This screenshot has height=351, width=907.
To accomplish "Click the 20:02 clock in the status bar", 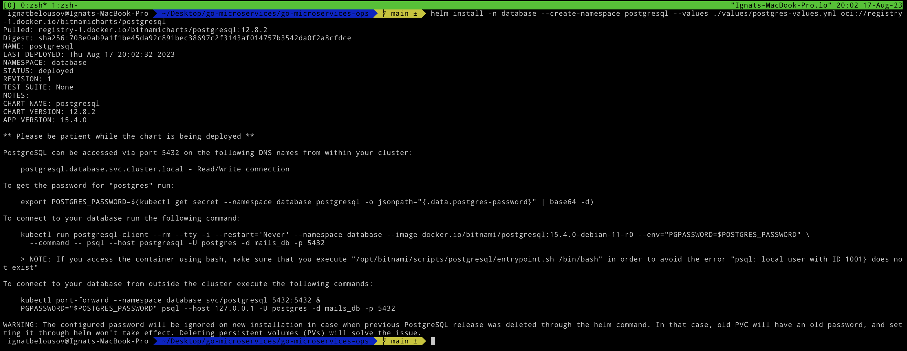I will tap(847, 5).
